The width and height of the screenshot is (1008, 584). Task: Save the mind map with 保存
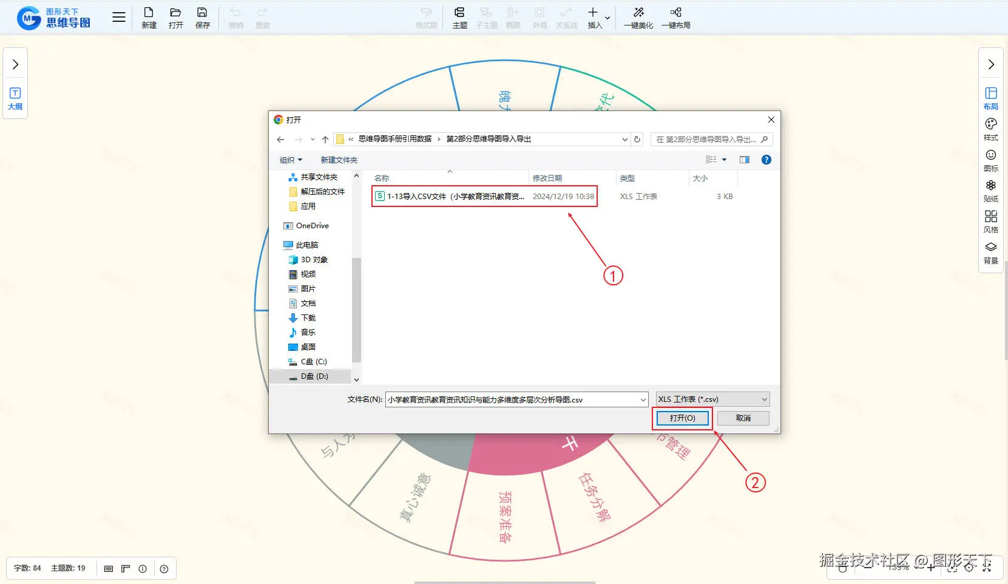tap(202, 18)
